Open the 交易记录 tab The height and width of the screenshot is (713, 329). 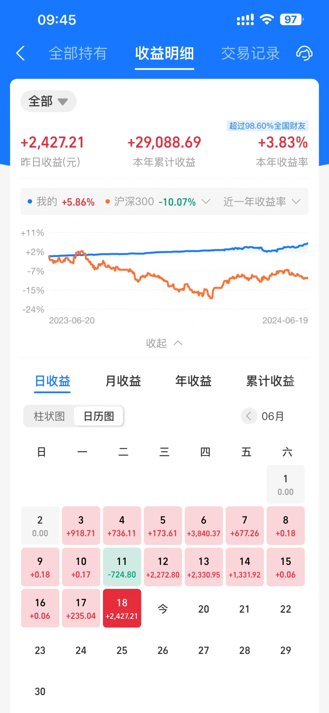(250, 53)
